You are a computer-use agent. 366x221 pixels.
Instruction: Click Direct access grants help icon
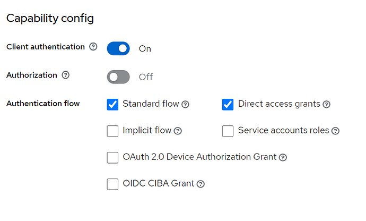point(327,104)
